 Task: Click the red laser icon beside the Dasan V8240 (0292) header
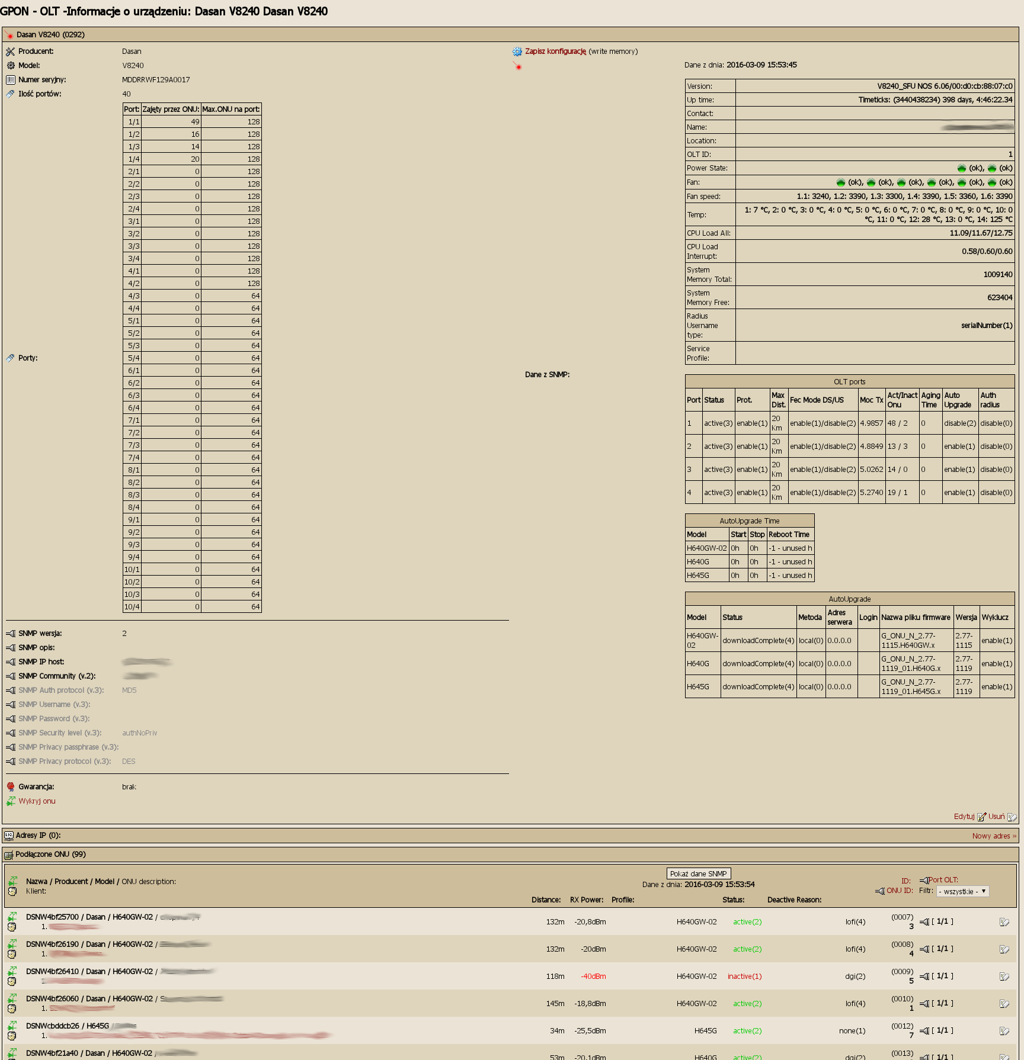click(9, 35)
